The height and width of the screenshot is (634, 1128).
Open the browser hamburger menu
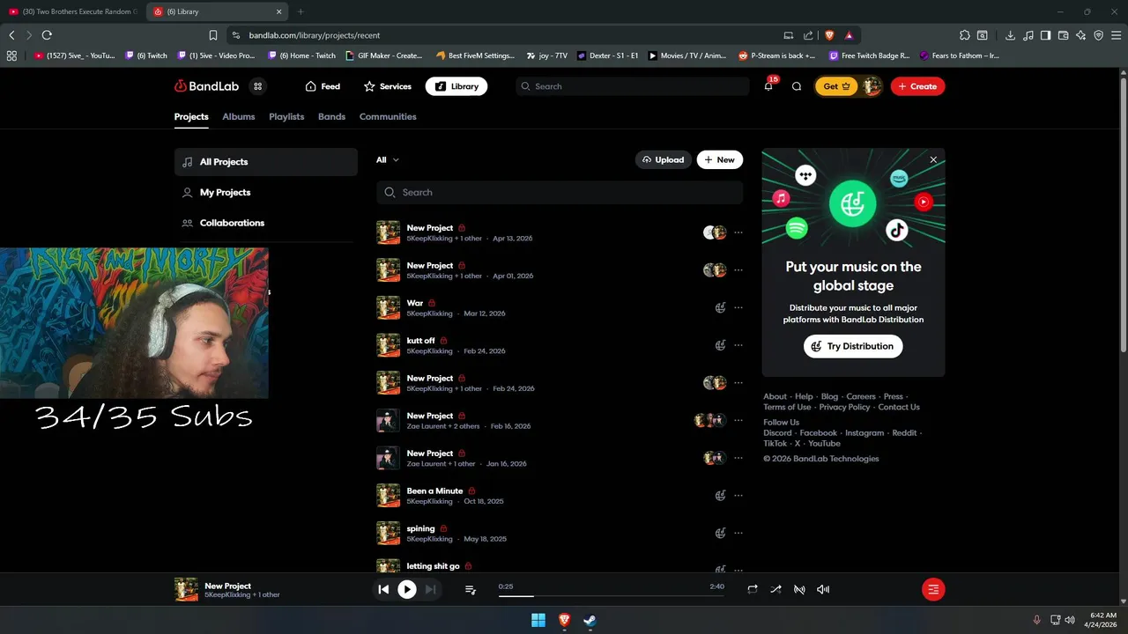pyautogui.click(x=1116, y=35)
